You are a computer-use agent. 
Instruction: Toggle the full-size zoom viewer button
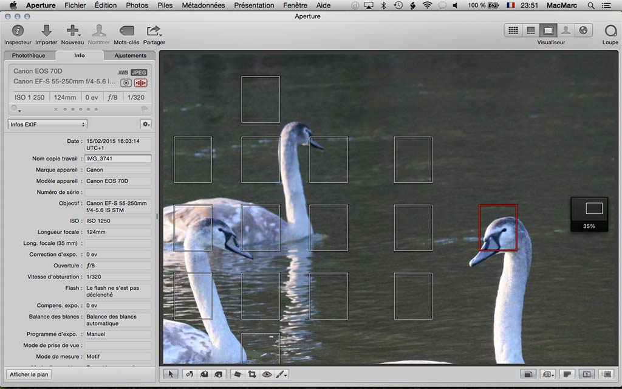pyautogui.click(x=606, y=374)
